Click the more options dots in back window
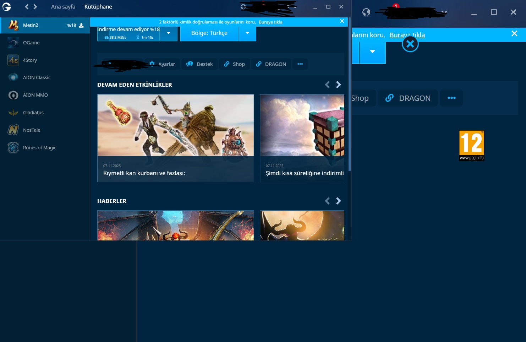The image size is (526, 342). point(451,98)
